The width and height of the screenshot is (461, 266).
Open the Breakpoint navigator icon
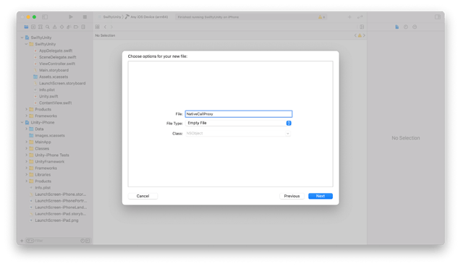(x=76, y=27)
